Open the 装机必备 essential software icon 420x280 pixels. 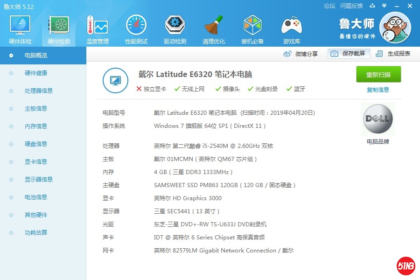pos(252,28)
